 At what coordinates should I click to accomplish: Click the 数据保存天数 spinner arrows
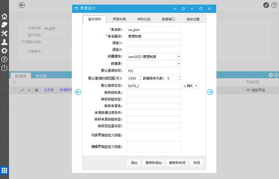pos(180,78)
